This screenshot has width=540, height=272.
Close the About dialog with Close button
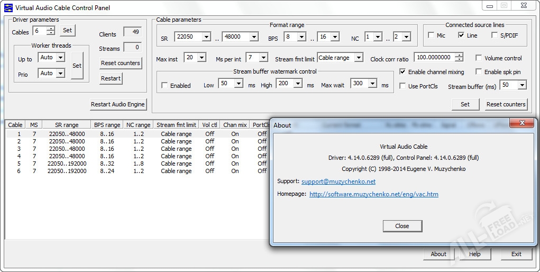(402, 226)
